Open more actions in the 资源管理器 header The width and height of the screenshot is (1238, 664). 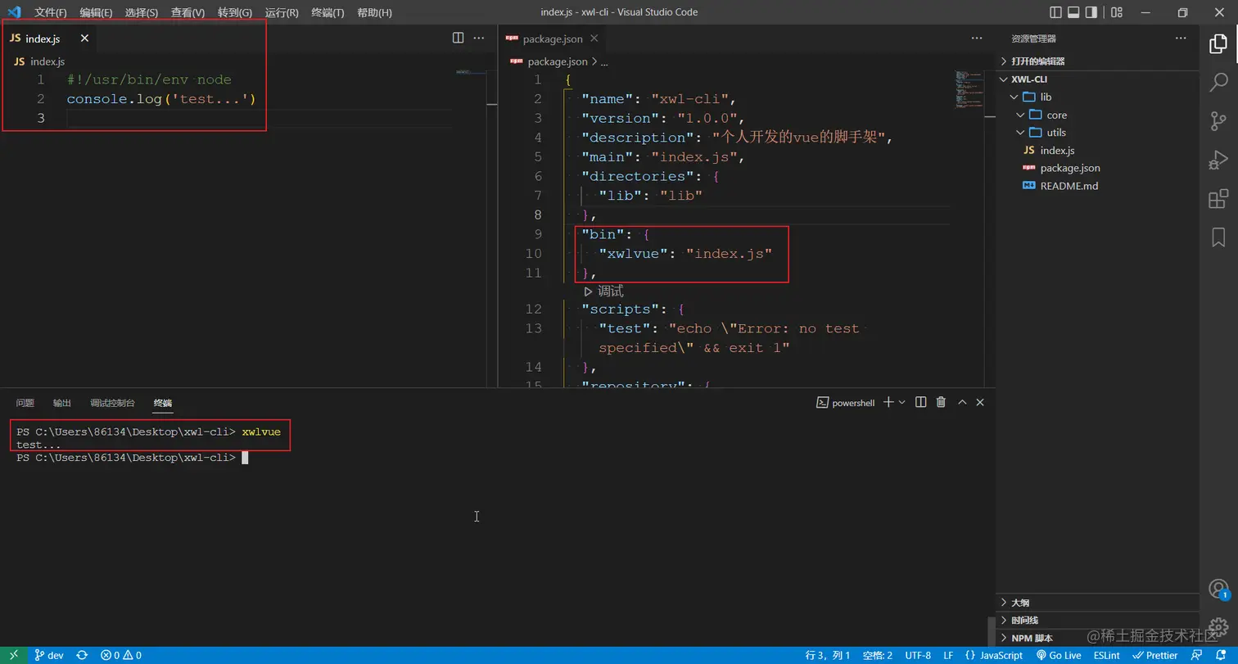[x=1181, y=38]
